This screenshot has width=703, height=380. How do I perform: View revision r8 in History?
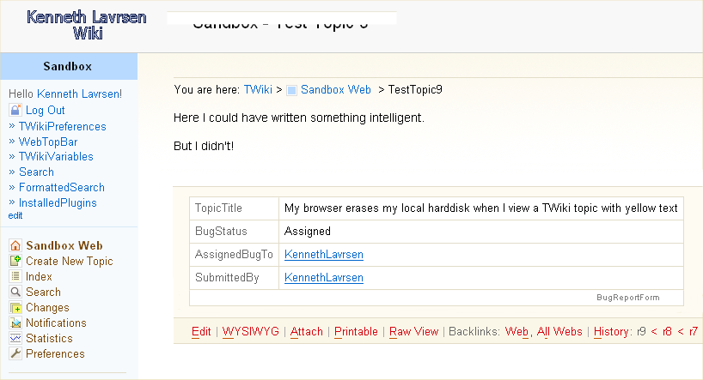click(x=667, y=331)
